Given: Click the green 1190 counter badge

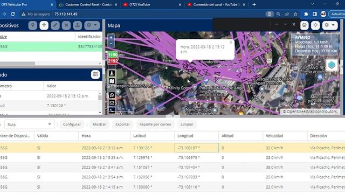Looking at the screenshot, I should (113, 54).
